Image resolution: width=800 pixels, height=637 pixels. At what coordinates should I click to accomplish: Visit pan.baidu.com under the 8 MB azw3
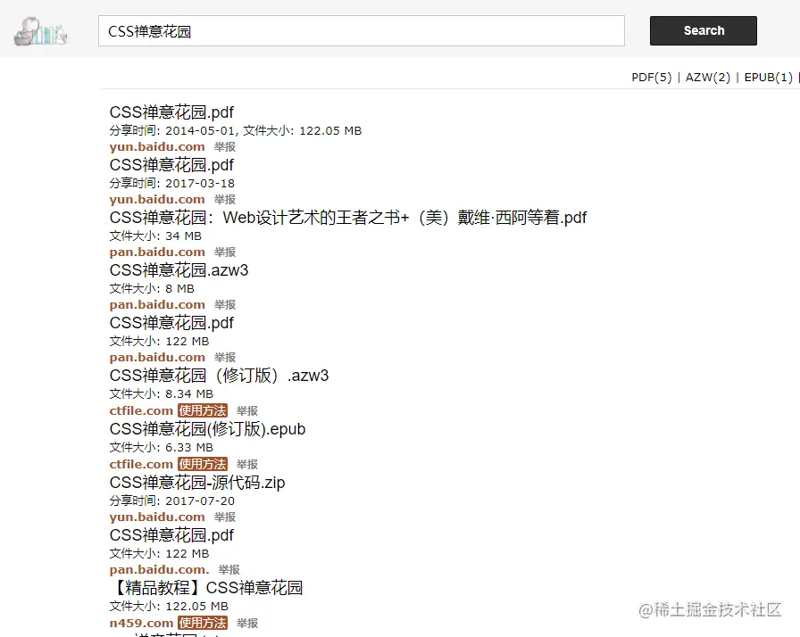[157, 305]
